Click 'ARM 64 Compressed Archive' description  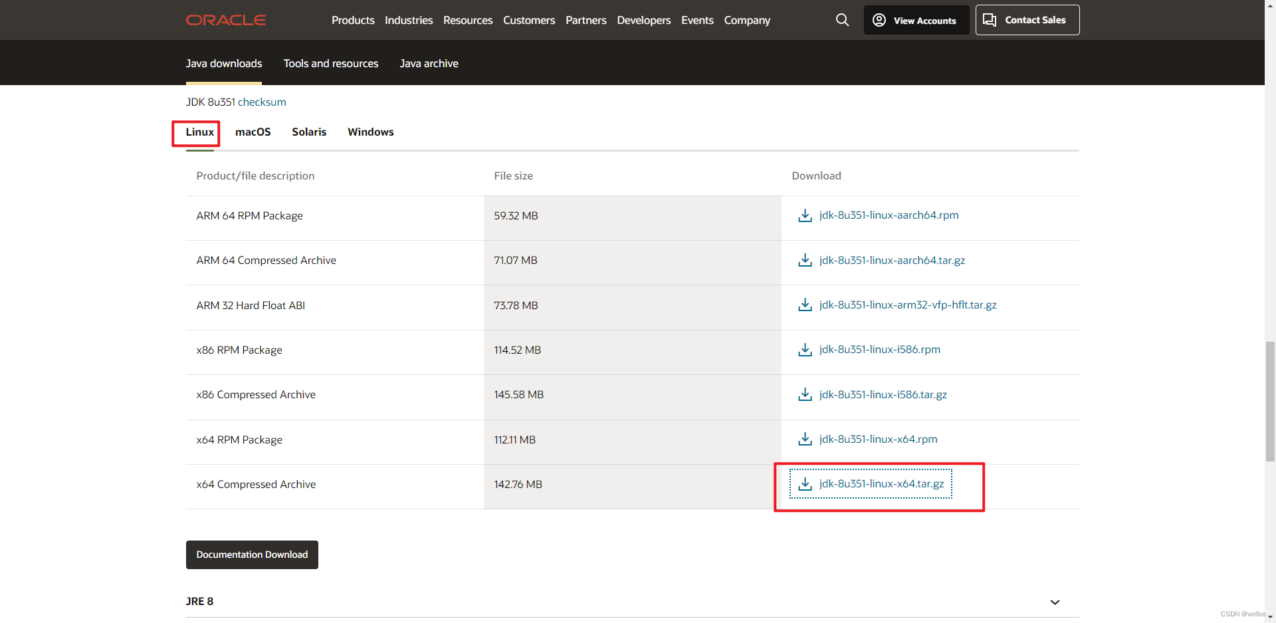coord(266,260)
